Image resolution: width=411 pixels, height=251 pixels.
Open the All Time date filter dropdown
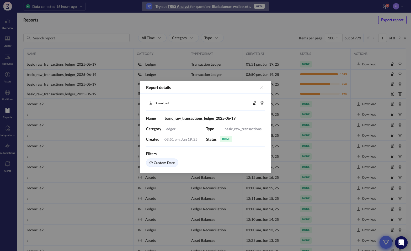click(152, 38)
